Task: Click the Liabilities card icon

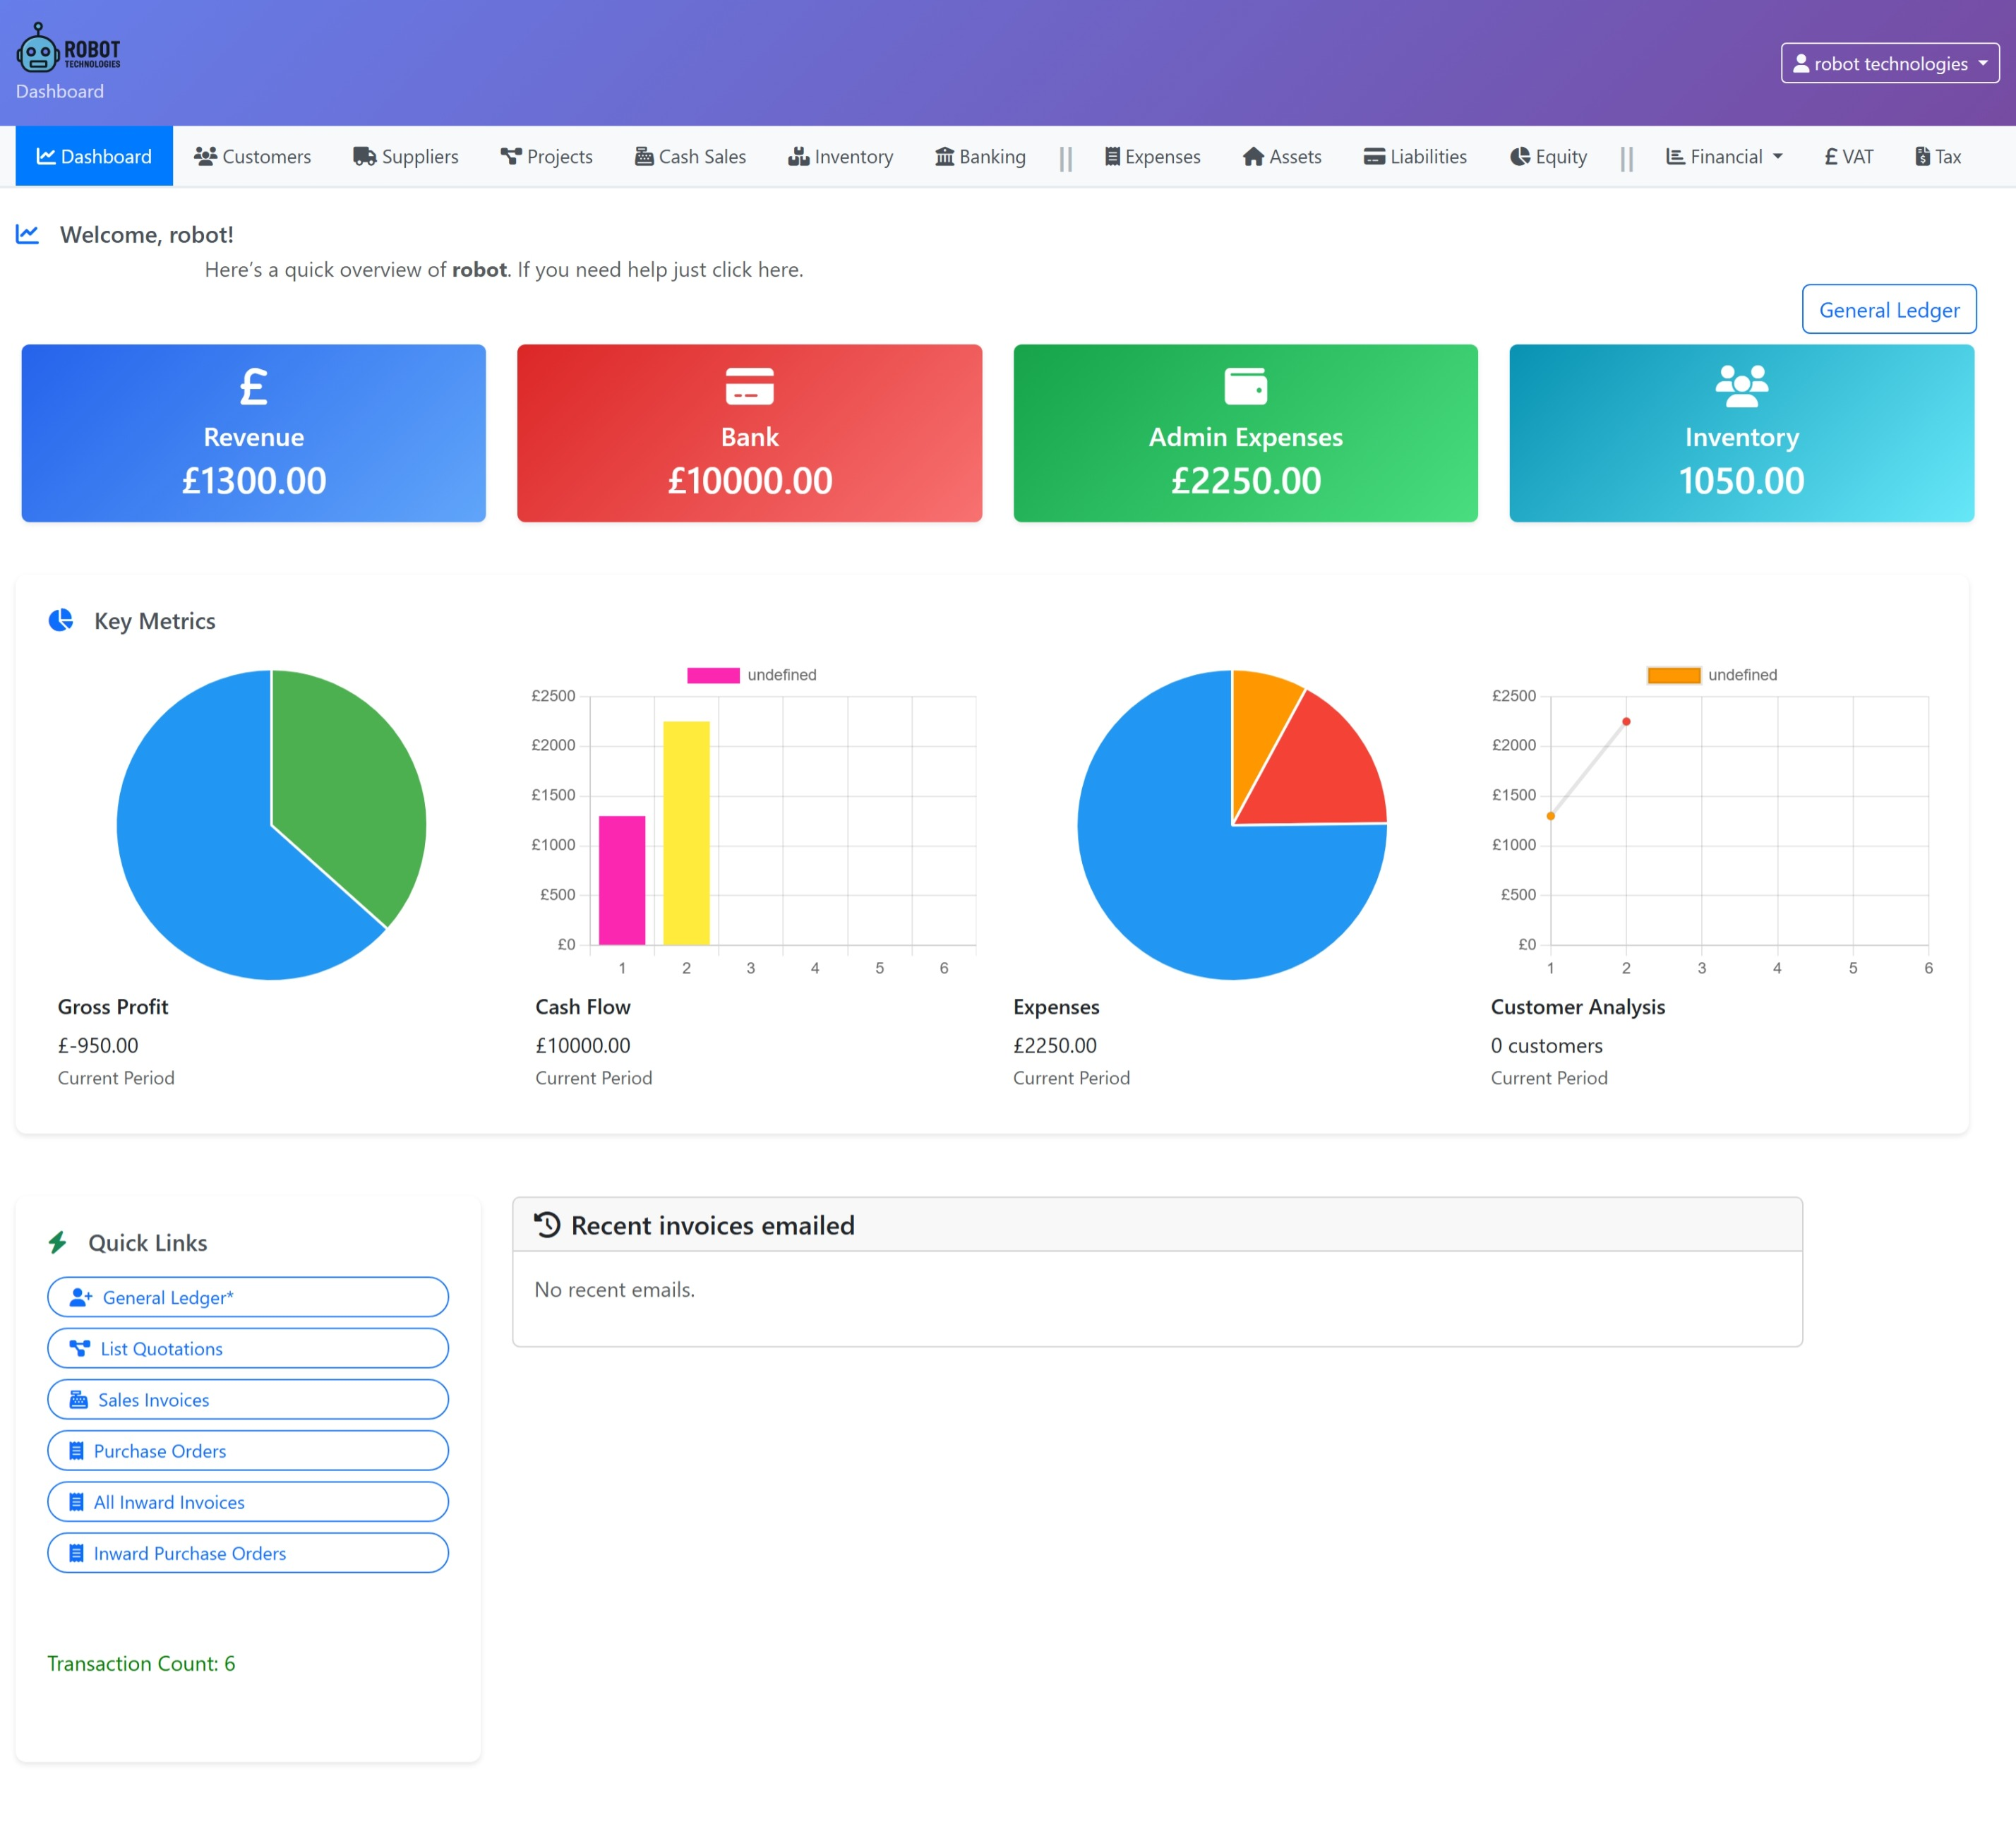Action: click(x=1375, y=156)
